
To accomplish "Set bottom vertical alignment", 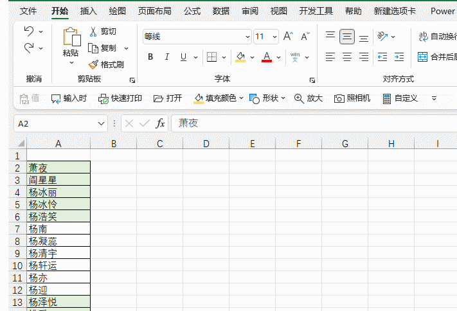I will pos(364,37).
